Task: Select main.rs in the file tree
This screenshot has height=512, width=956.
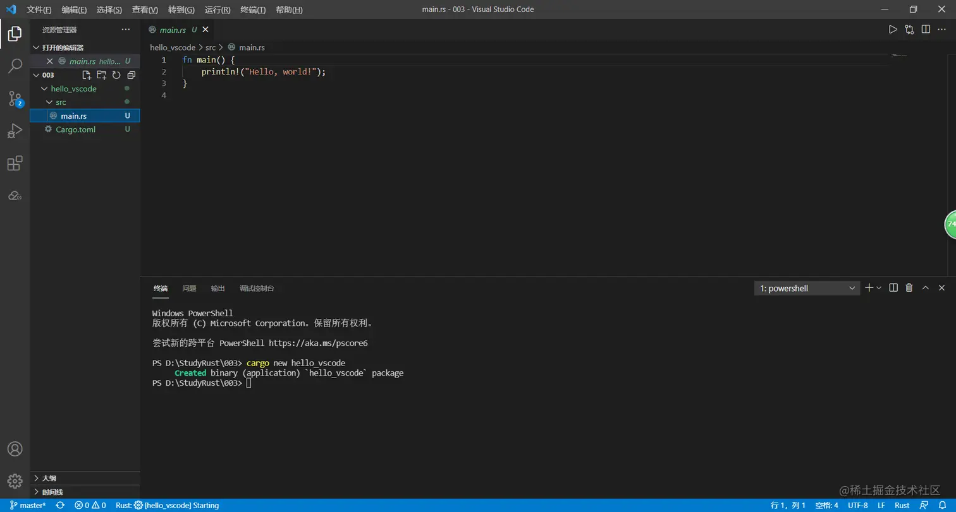Action: pos(85,116)
